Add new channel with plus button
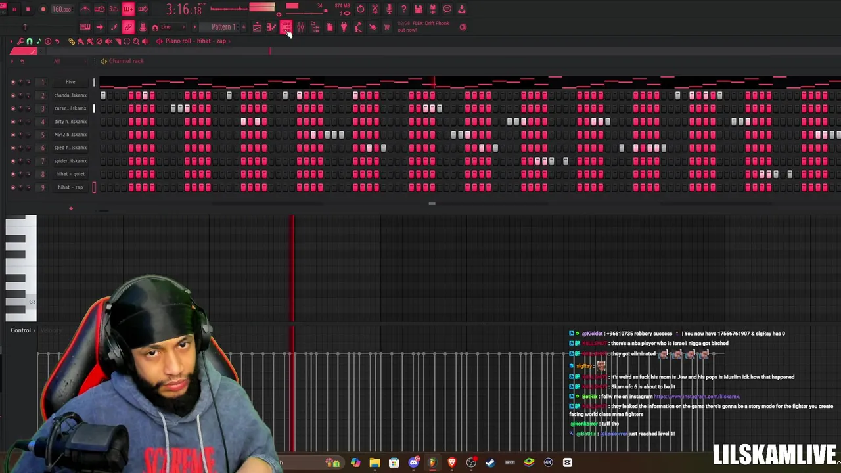This screenshot has width=841, height=473. click(70, 209)
